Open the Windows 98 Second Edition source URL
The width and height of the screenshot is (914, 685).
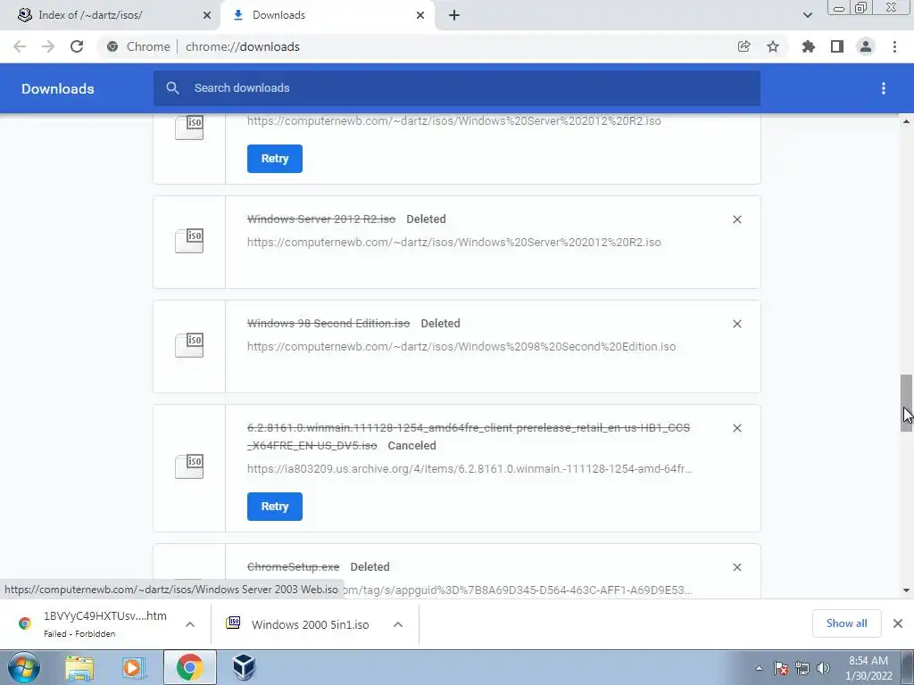click(x=461, y=347)
